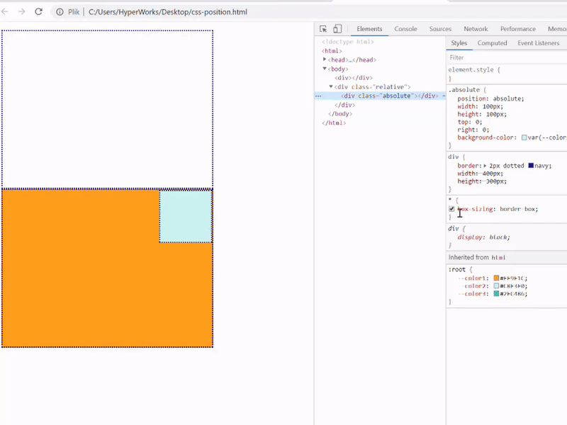Click the .absolute selector text

pyautogui.click(x=464, y=90)
